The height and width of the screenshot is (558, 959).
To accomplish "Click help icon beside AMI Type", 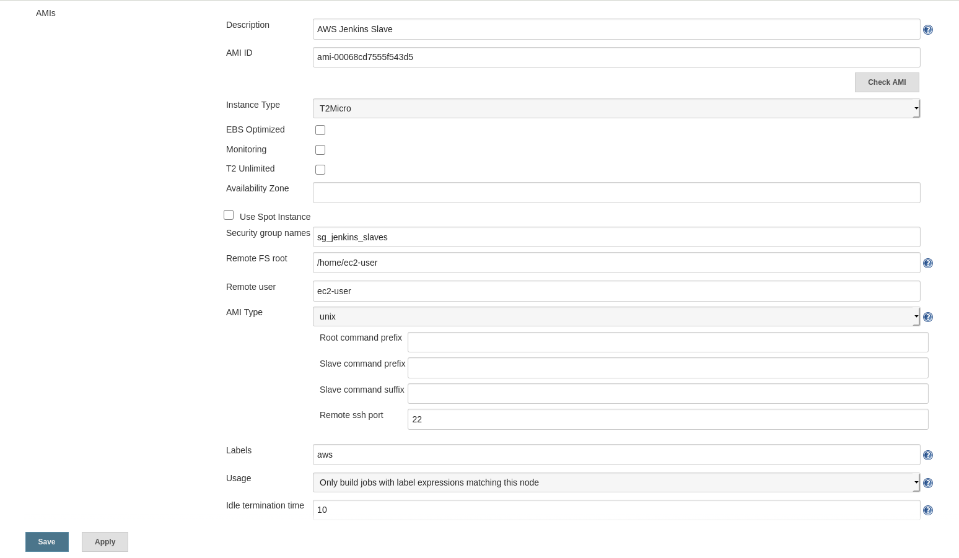I will [x=927, y=317].
